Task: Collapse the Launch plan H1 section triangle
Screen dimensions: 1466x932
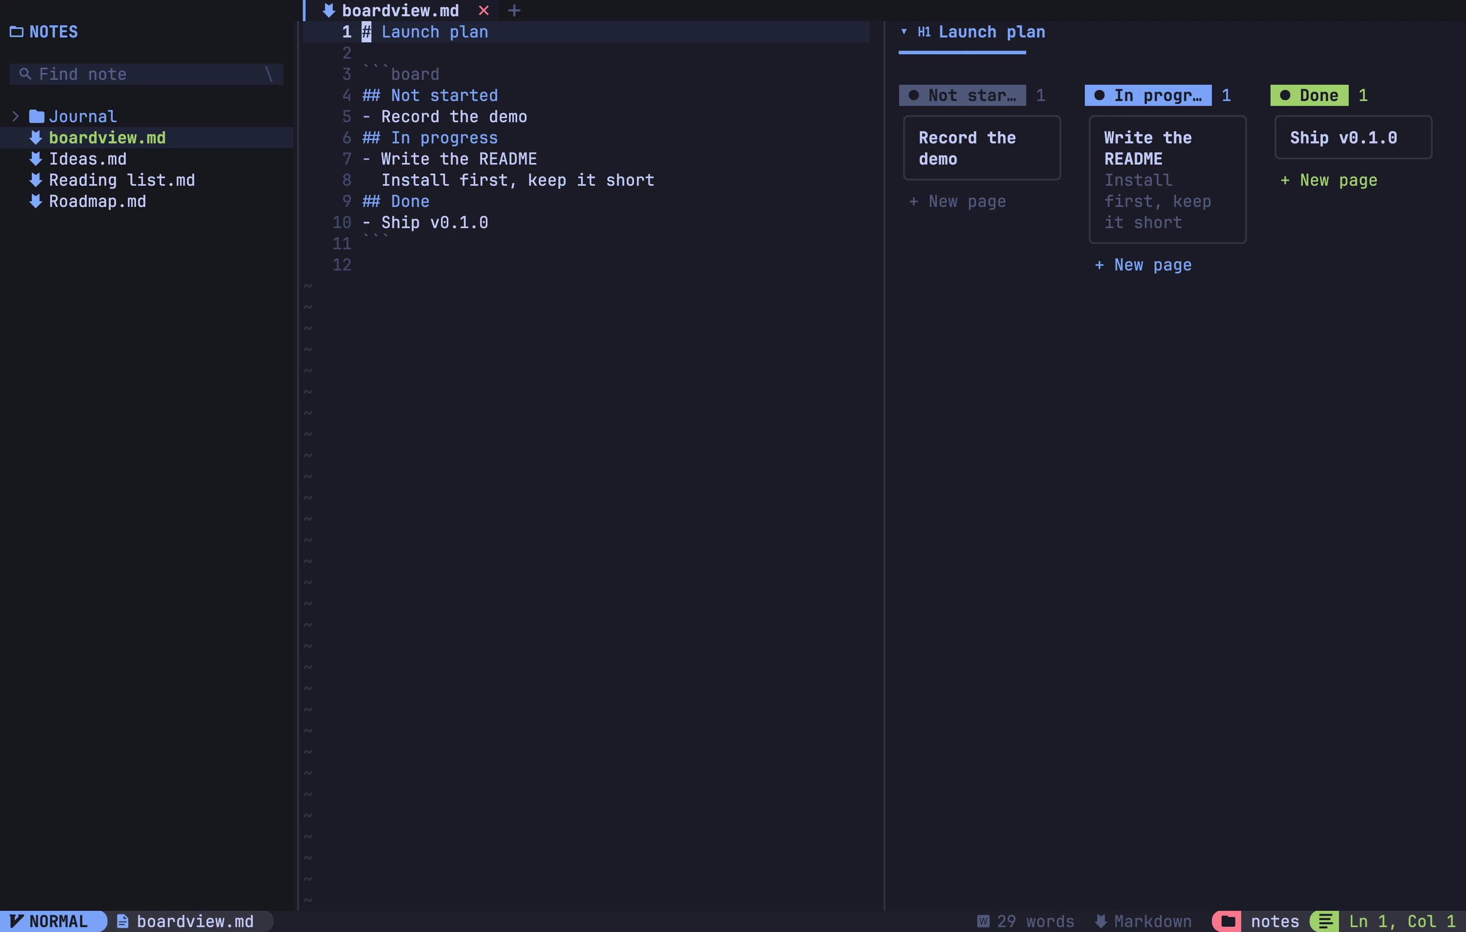Action: click(904, 32)
